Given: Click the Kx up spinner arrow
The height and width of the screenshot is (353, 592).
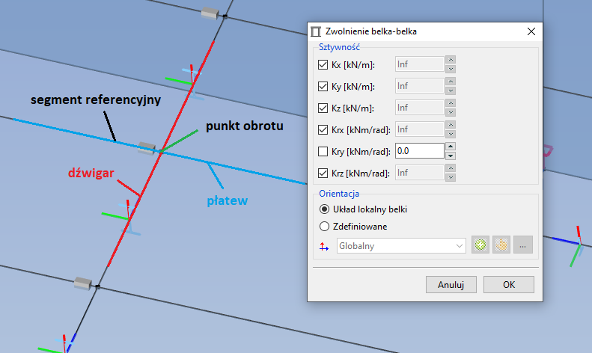Looking at the screenshot, I should click(x=451, y=60).
